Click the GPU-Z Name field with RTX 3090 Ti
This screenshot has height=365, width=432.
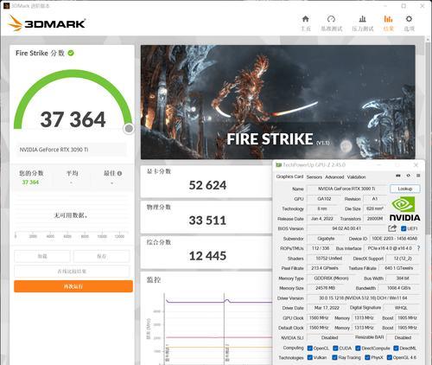347,189
